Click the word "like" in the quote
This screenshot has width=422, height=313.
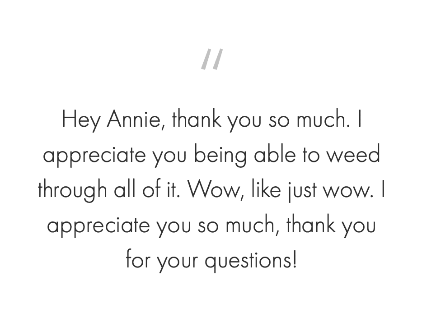269,190
